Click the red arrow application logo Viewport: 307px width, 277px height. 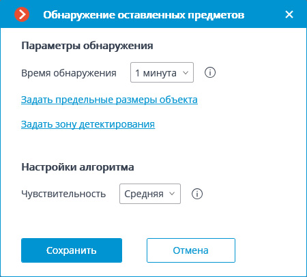pos(22,14)
